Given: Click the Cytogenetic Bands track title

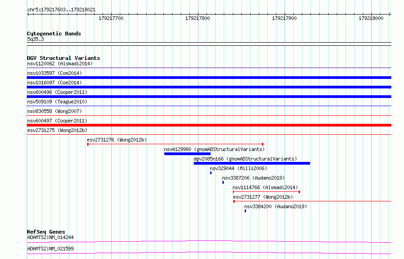Looking at the screenshot, I should 54,34.
